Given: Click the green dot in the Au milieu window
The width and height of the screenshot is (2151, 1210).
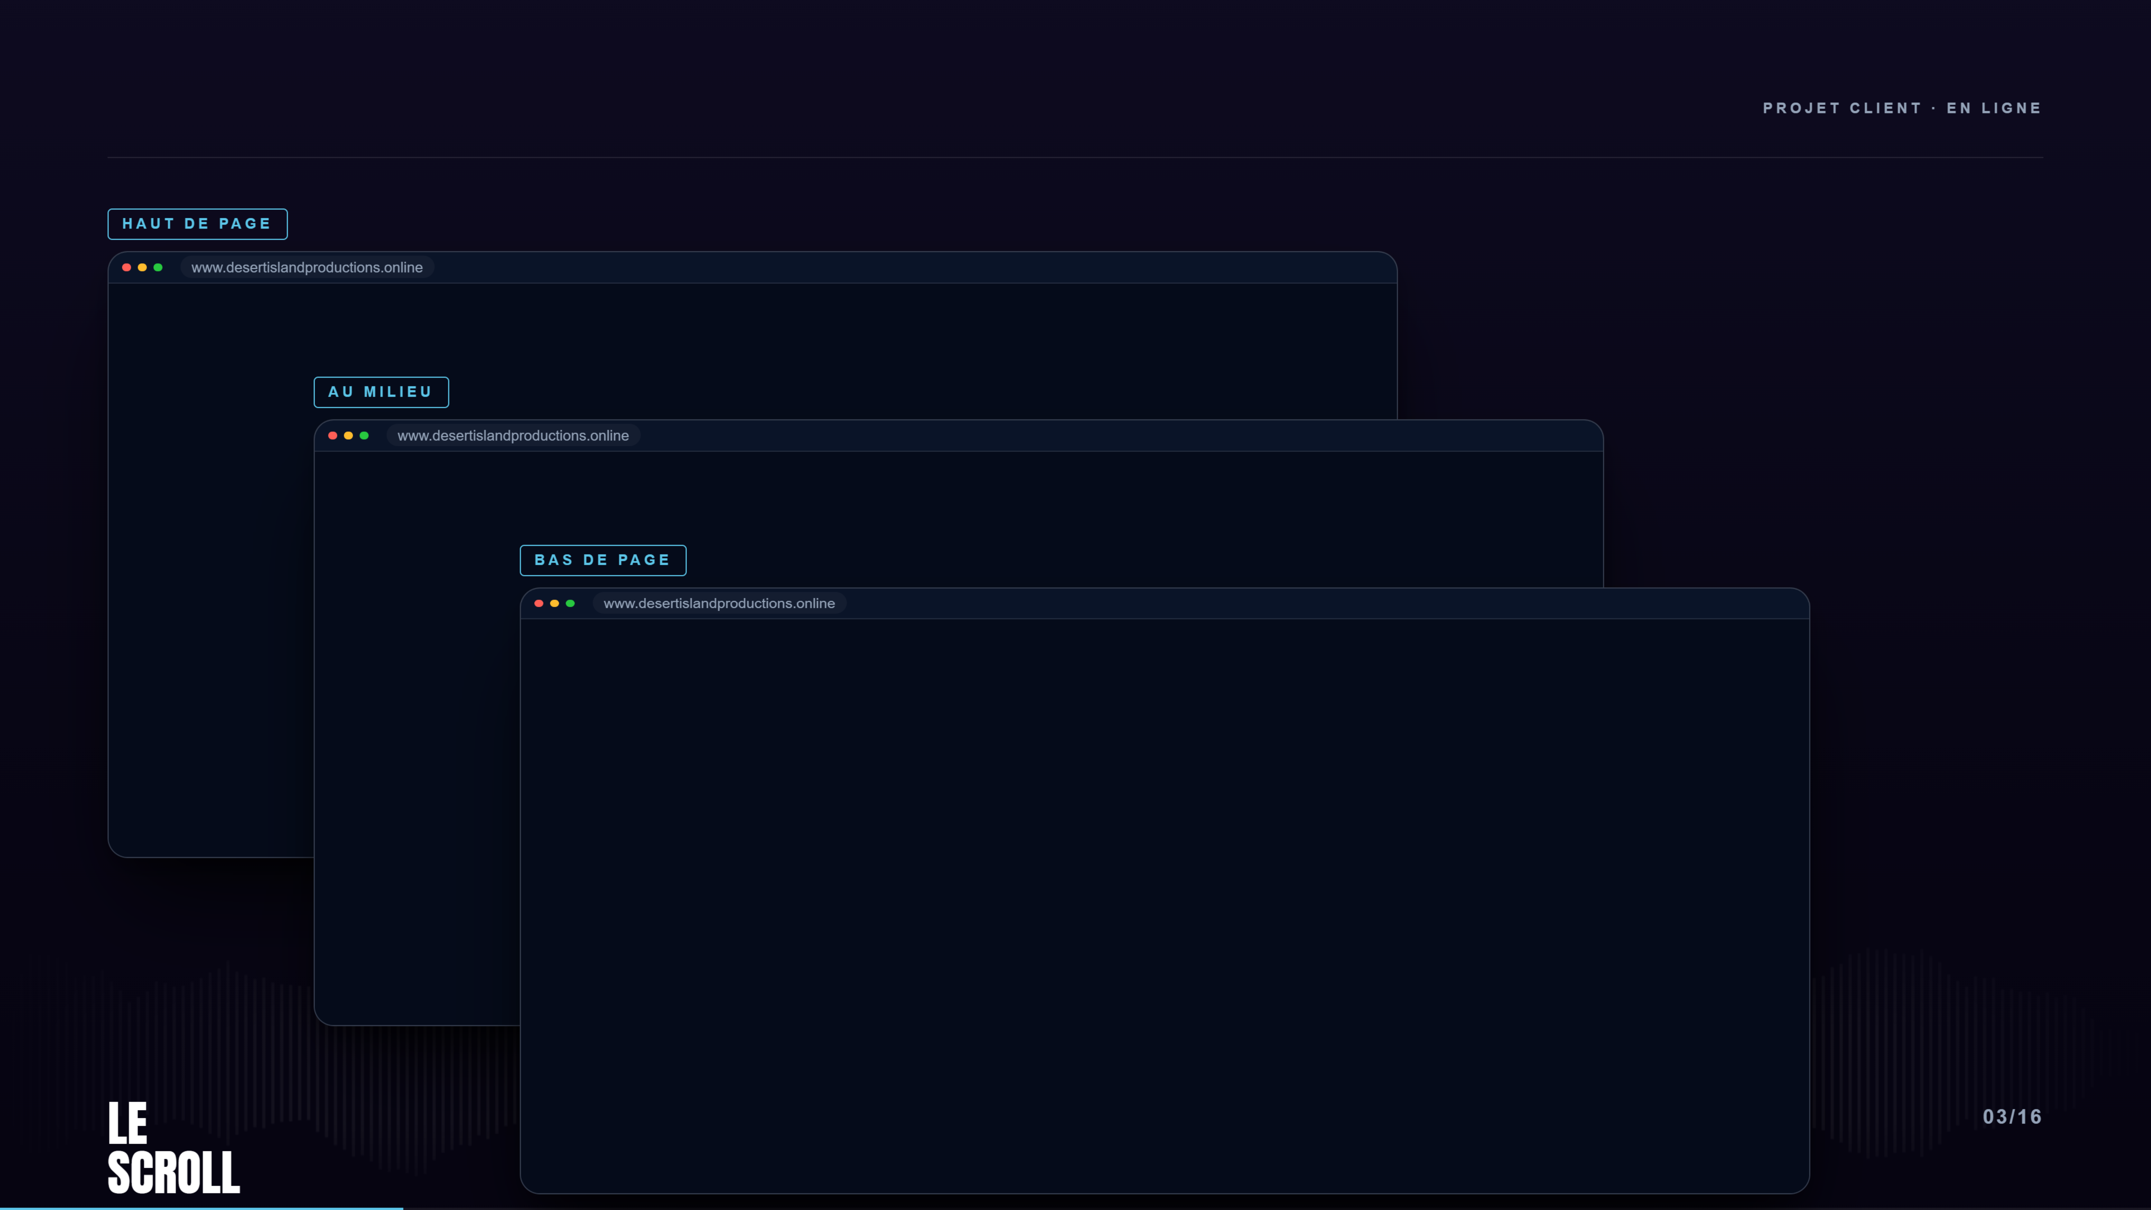Looking at the screenshot, I should click(364, 436).
